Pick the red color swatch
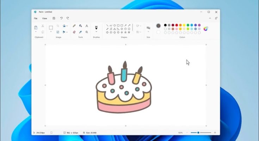The width and height of the screenshot is (259, 141). pyautogui.click(x=177, y=25)
